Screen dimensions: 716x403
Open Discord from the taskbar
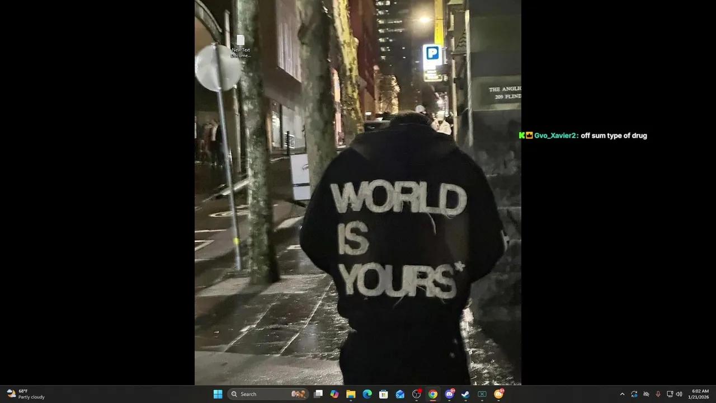point(450,393)
